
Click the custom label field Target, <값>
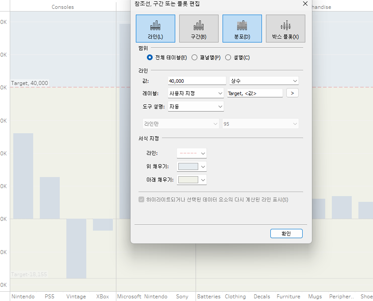coord(255,93)
